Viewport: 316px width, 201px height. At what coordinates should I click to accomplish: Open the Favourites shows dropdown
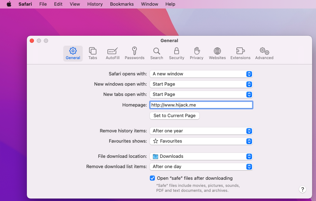(201, 141)
